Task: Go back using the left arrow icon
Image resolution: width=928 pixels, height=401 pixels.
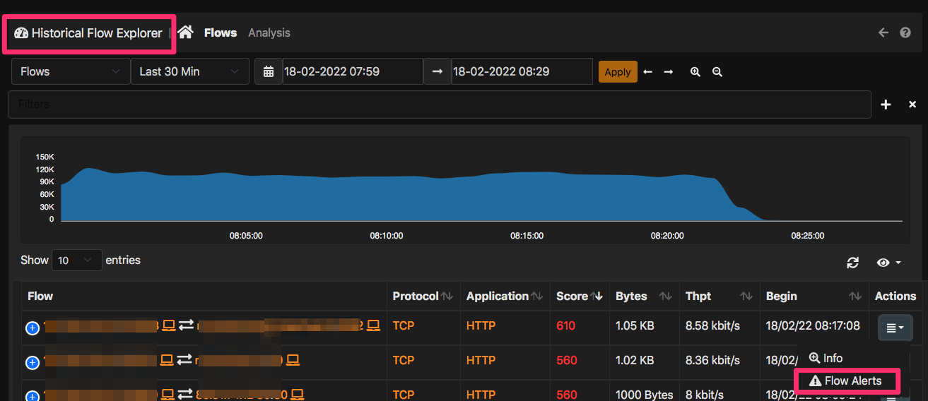Action: (x=883, y=32)
